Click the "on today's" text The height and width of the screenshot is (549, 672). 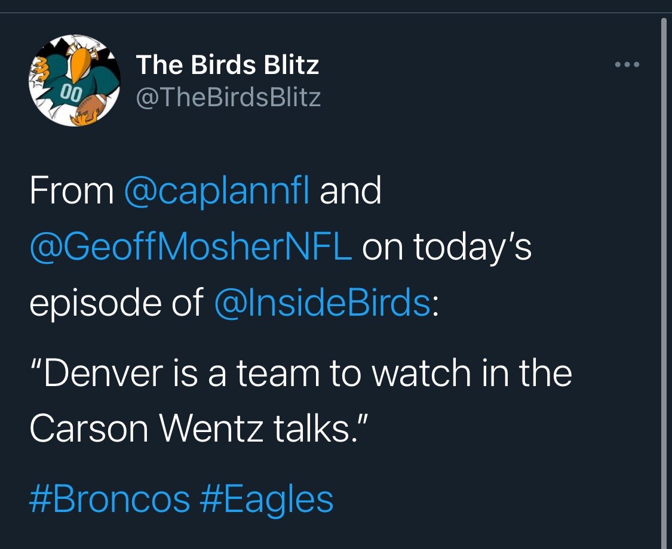[446, 247]
